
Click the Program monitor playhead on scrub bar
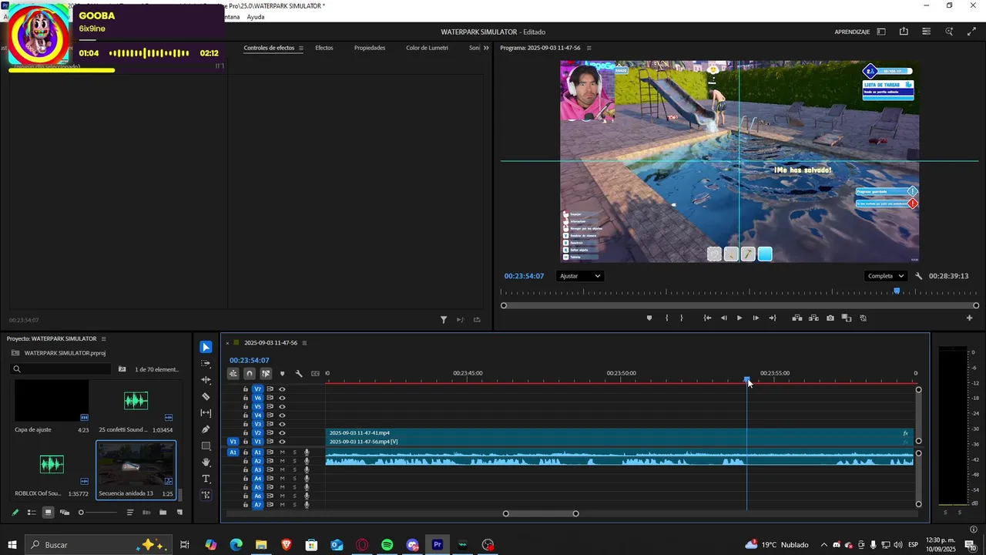[x=896, y=291]
